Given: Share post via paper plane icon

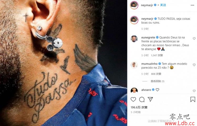Looking at the screenshot, I should point(150,99).
